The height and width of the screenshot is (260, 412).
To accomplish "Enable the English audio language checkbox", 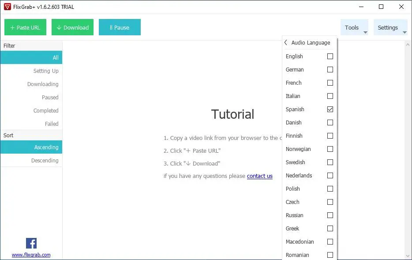I will tap(330, 56).
